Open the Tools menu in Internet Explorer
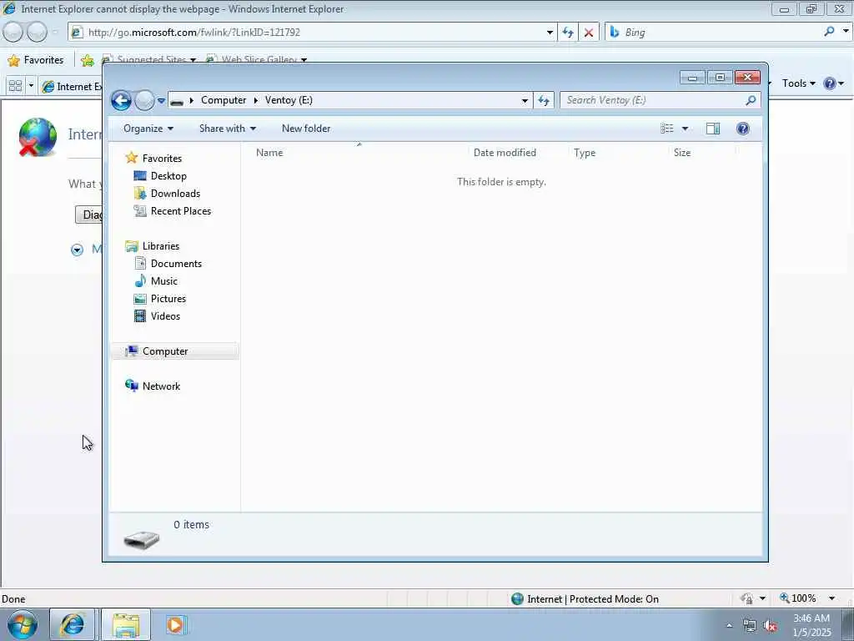The width and height of the screenshot is (854, 641). point(798,83)
